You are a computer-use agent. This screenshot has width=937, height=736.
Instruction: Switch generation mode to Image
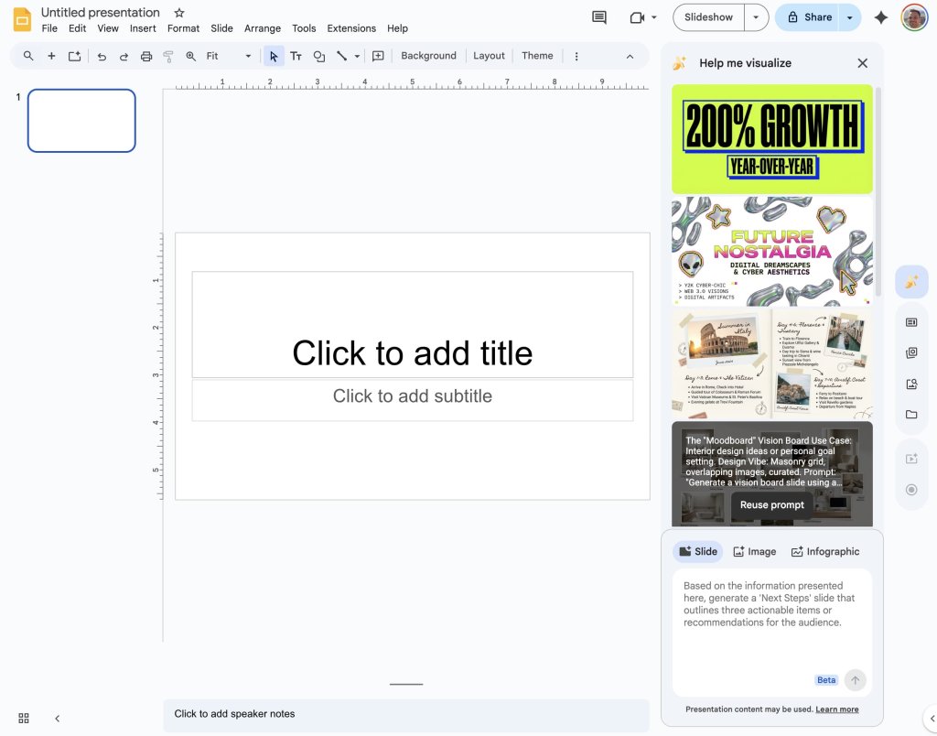[x=755, y=552]
